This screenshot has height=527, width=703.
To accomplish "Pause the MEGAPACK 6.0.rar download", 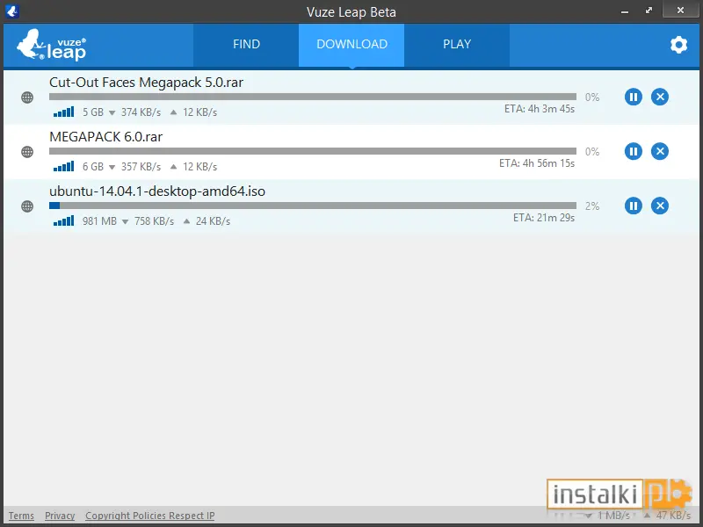I will 633,151.
